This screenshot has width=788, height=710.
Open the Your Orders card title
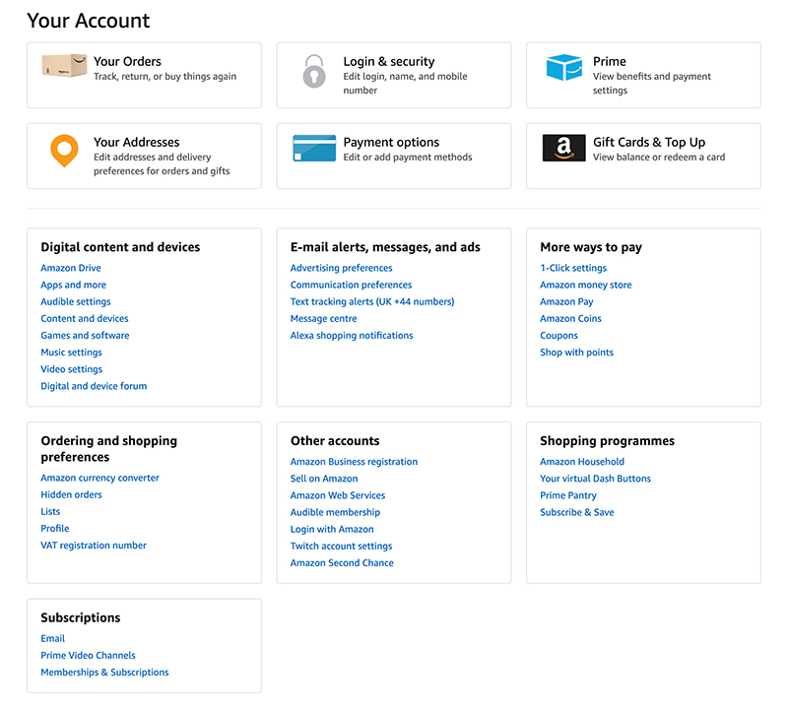point(127,61)
